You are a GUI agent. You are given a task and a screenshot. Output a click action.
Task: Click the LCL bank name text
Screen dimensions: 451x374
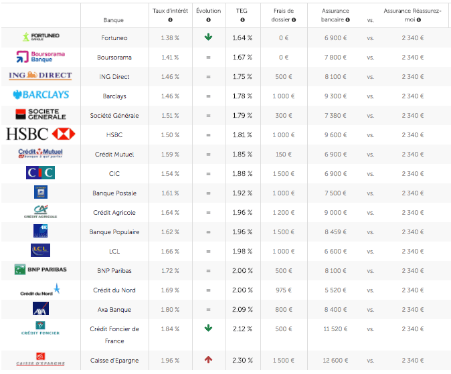pyautogui.click(x=114, y=252)
